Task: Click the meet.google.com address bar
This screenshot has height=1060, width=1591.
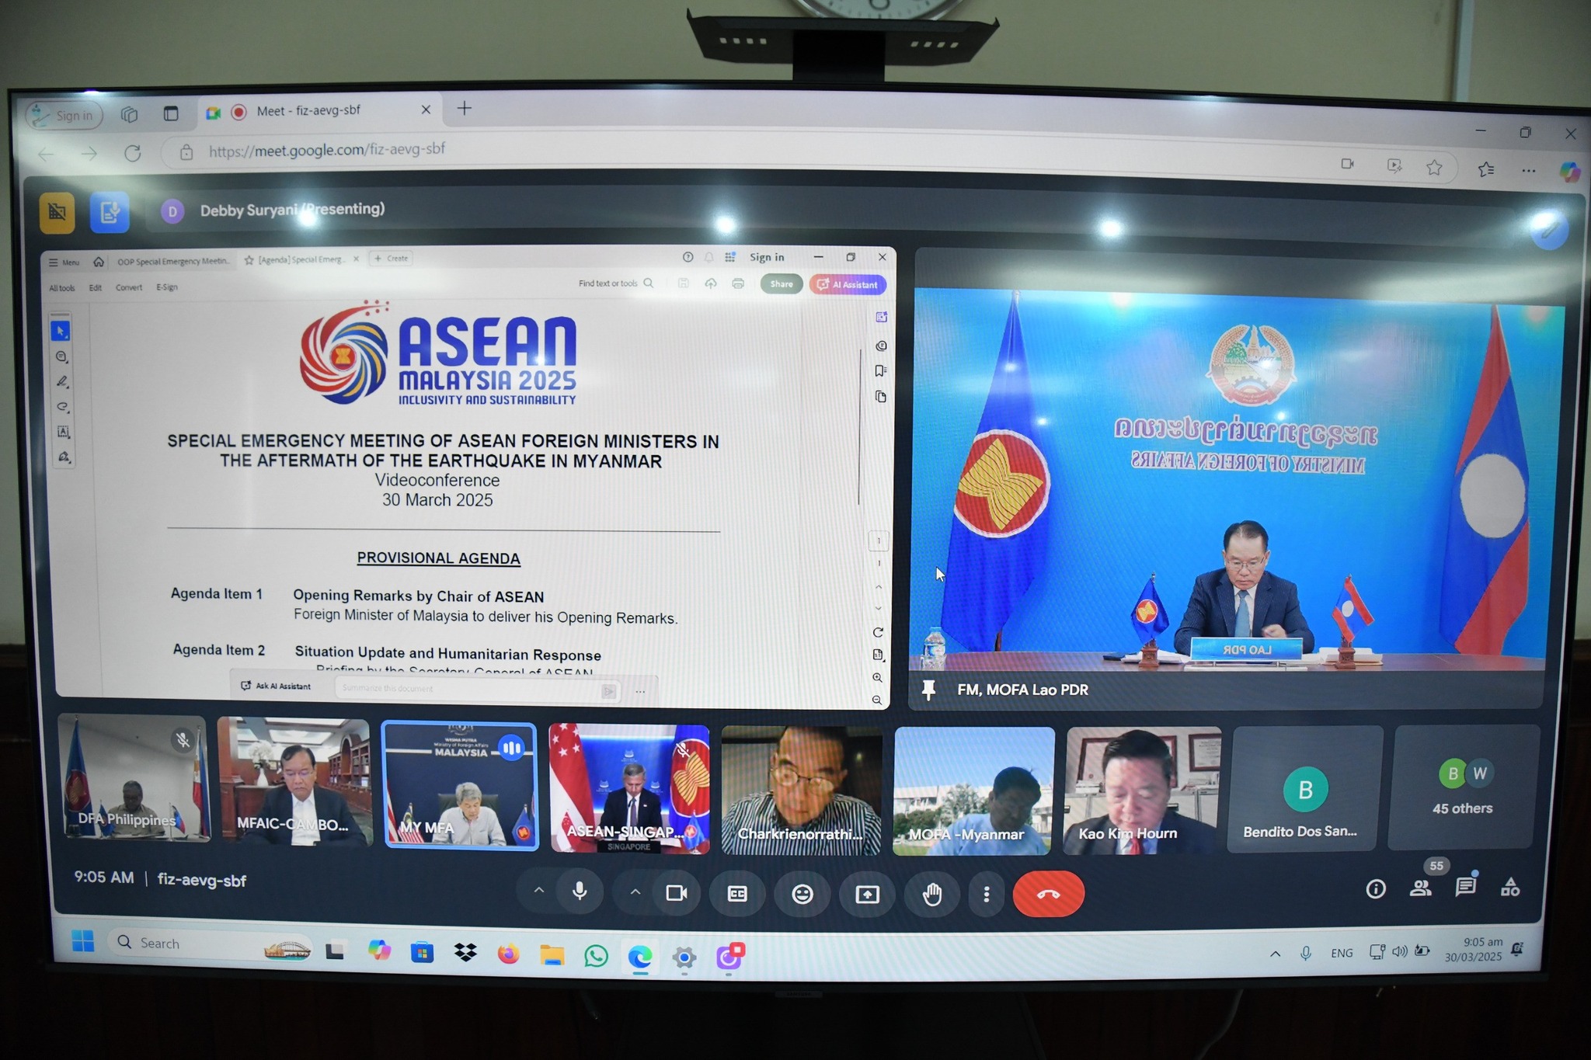Action: (x=326, y=150)
